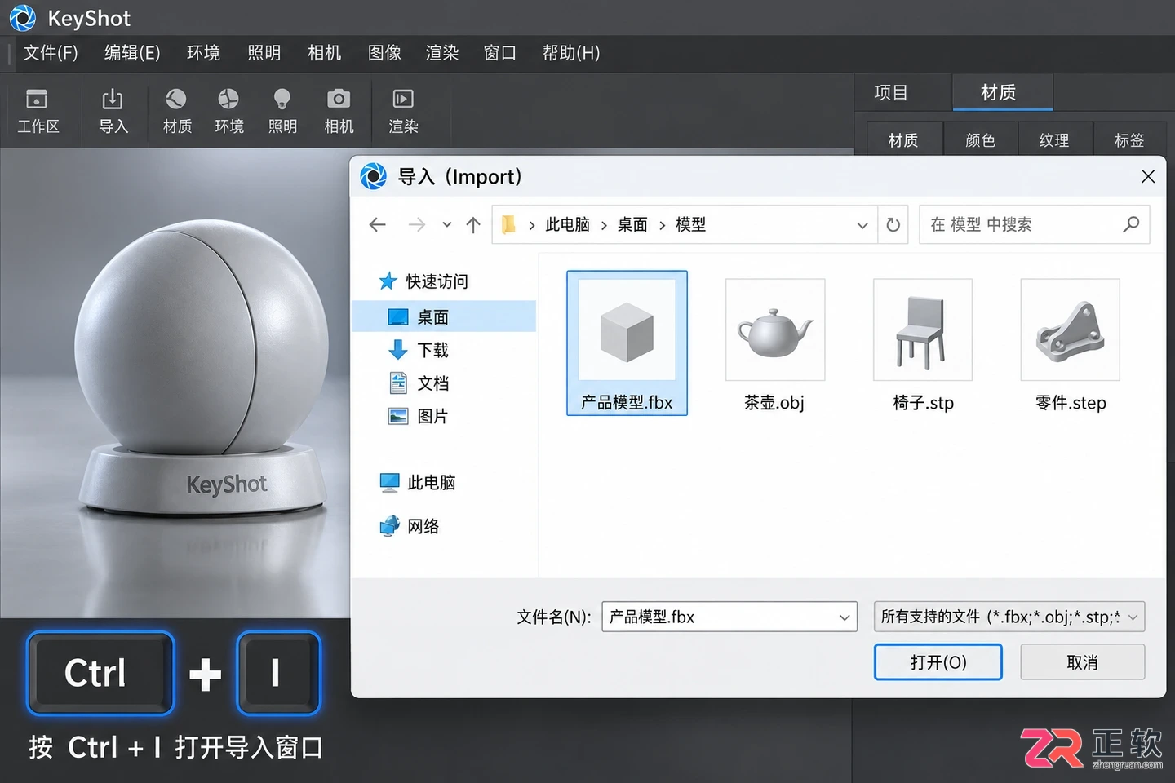Select the 材质 sub-tab

[903, 140]
